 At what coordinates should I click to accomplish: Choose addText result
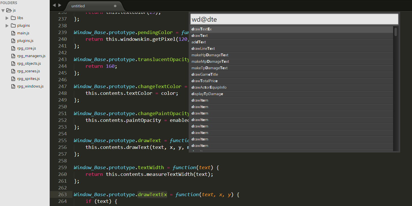[x=292, y=42]
